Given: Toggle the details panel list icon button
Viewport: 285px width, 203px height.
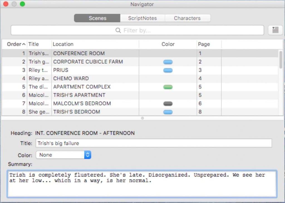Looking at the screenshot, I should [275, 30].
